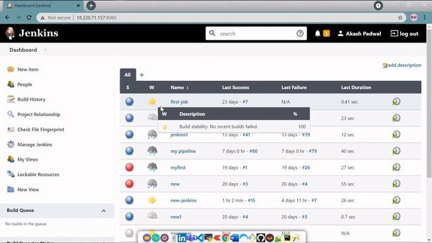Open the new-jenkins project link
Viewport: 432px width, 243px height.
[184, 200]
